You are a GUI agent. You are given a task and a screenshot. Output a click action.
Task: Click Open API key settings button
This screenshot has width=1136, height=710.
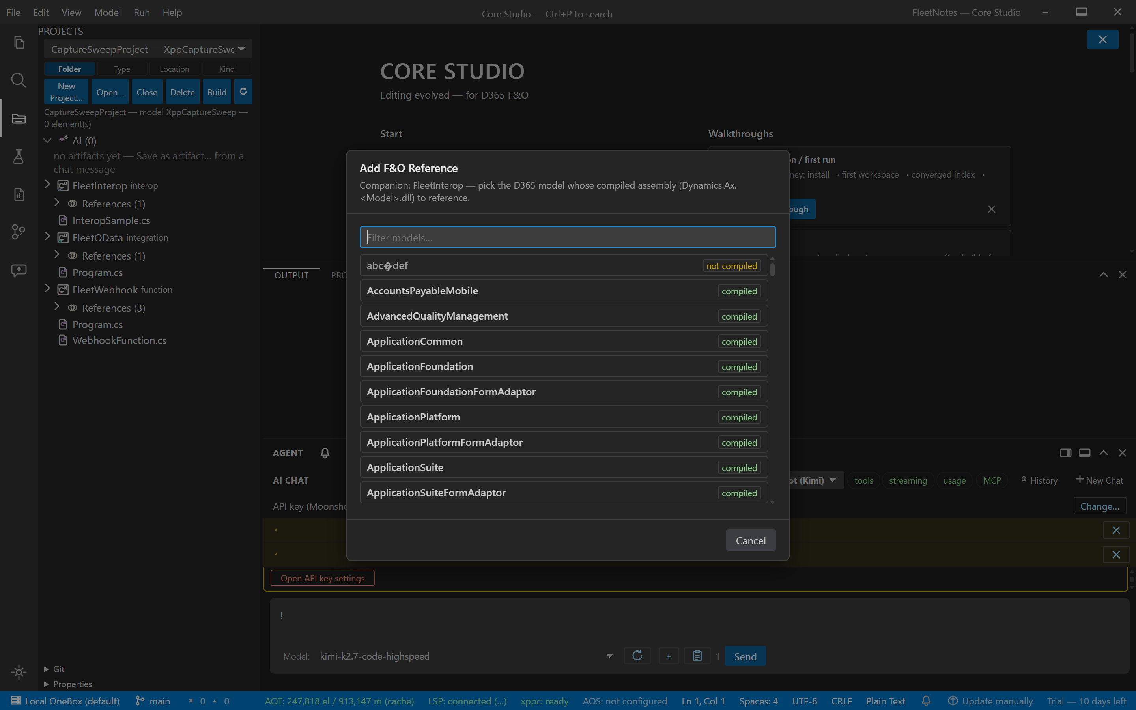coord(323,578)
